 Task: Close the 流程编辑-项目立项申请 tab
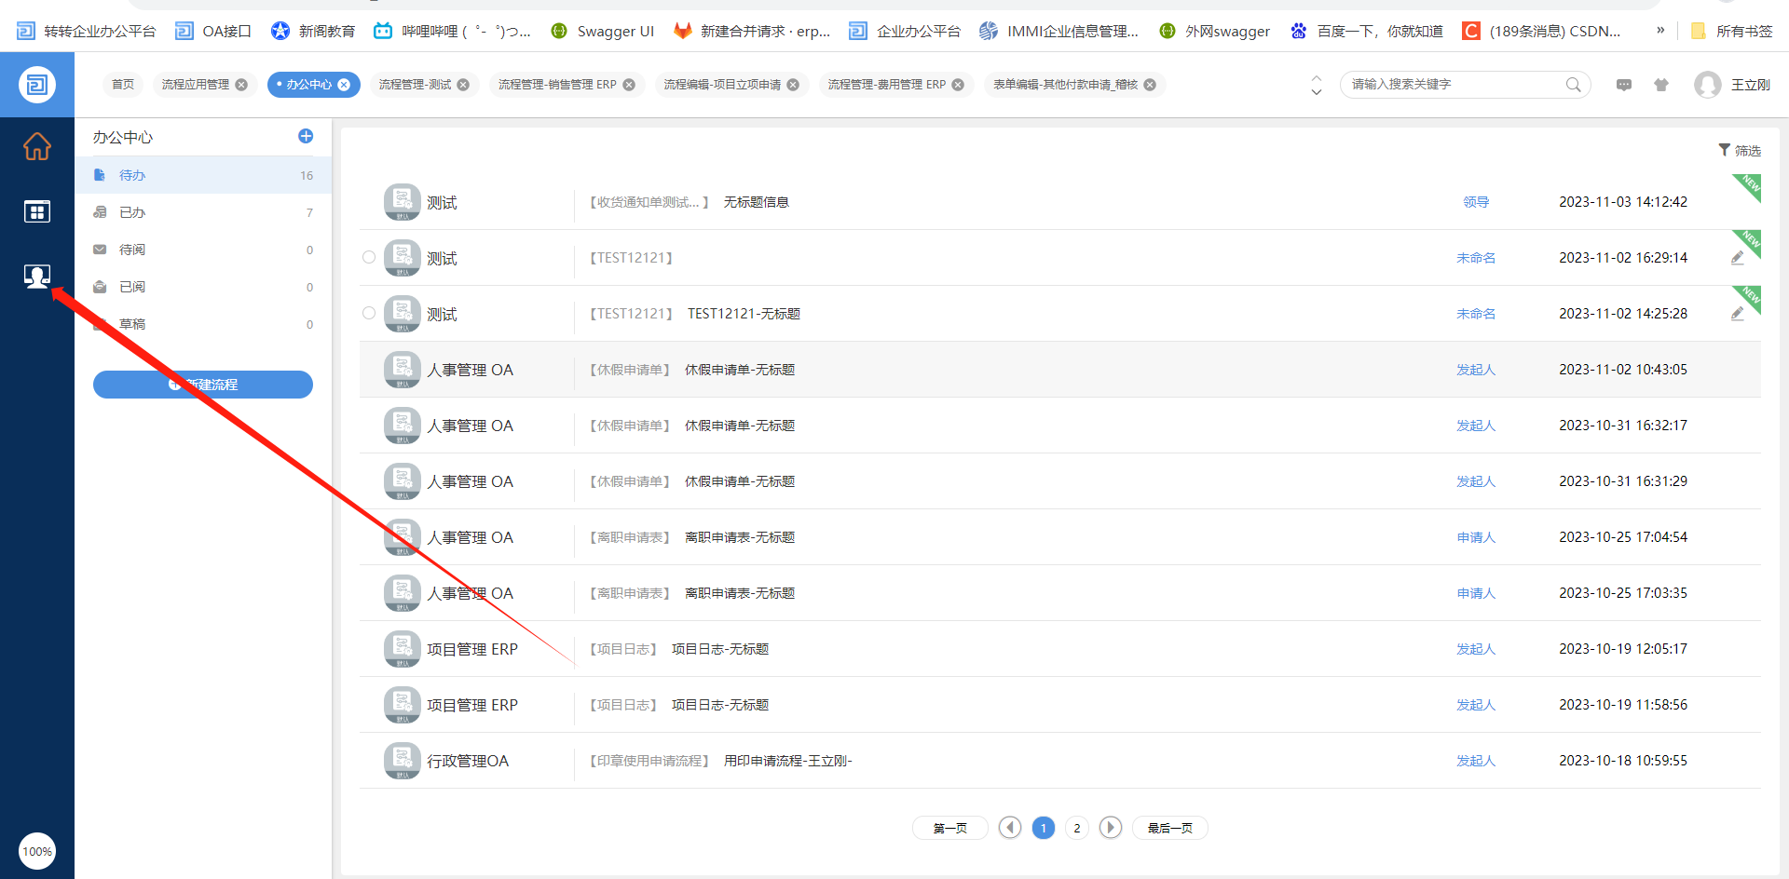click(793, 85)
